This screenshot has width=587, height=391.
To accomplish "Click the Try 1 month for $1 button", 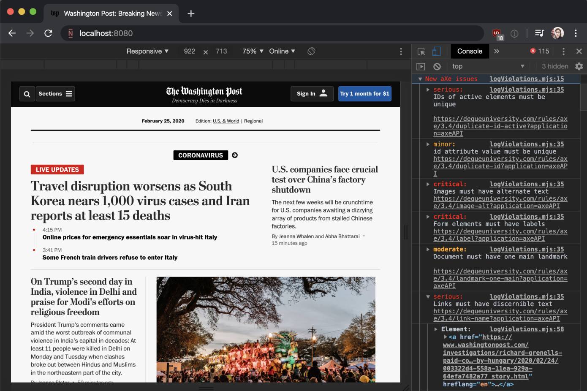I will 364,94.
